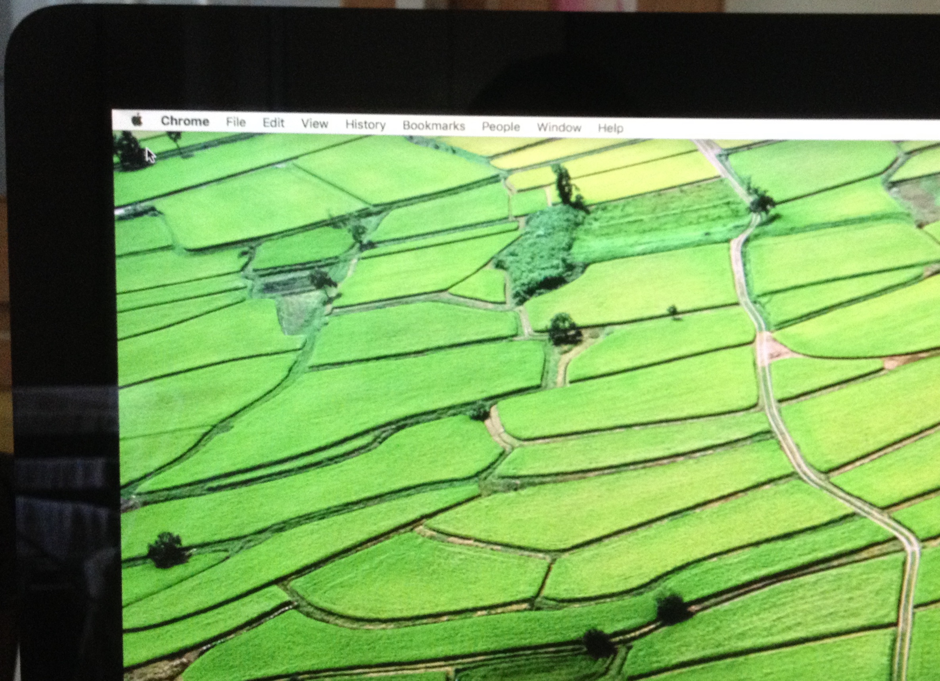This screenshot has height=681, width=940.
Task: Open the People menu
Action: [501, 127]
